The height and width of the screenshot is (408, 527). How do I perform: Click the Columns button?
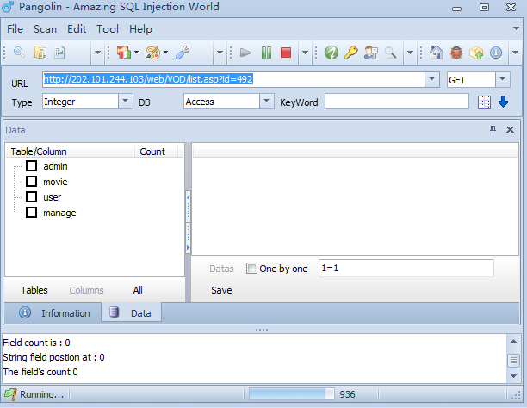86,290
